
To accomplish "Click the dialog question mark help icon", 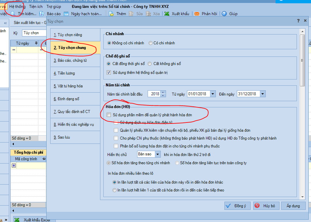I will click(298, 21).
